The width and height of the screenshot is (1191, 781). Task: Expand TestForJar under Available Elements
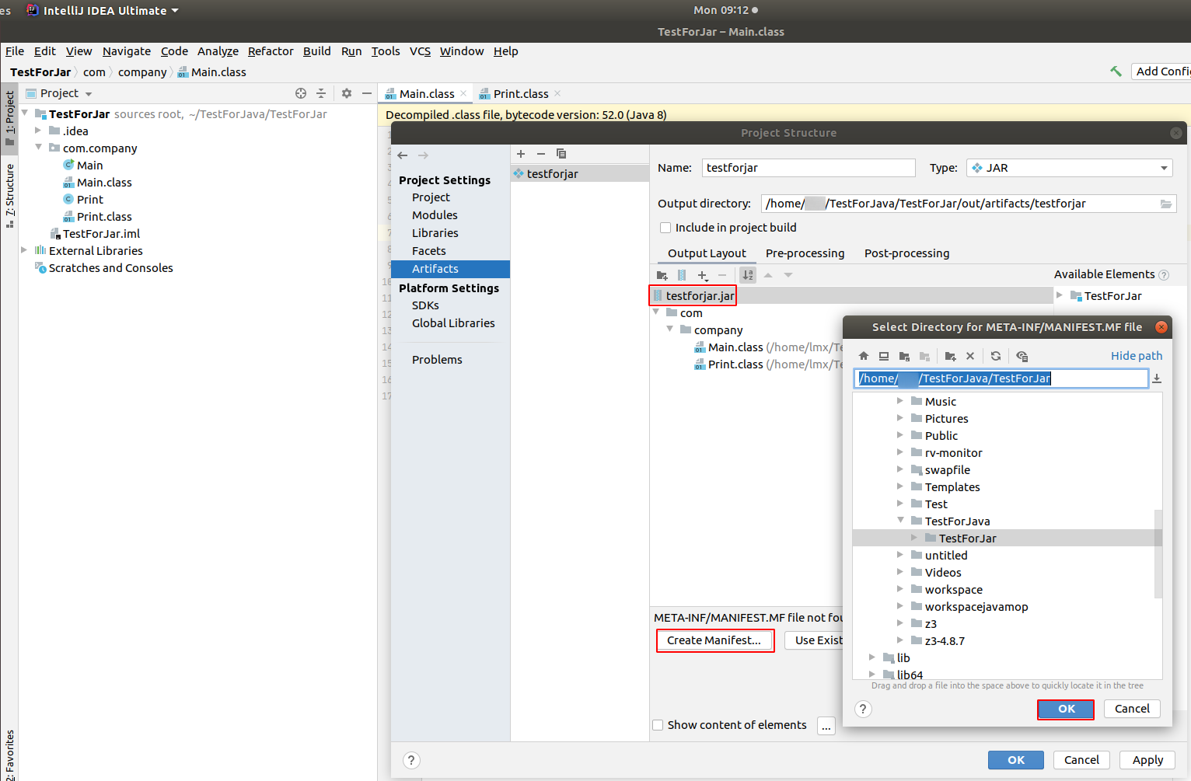point(1060,295)
